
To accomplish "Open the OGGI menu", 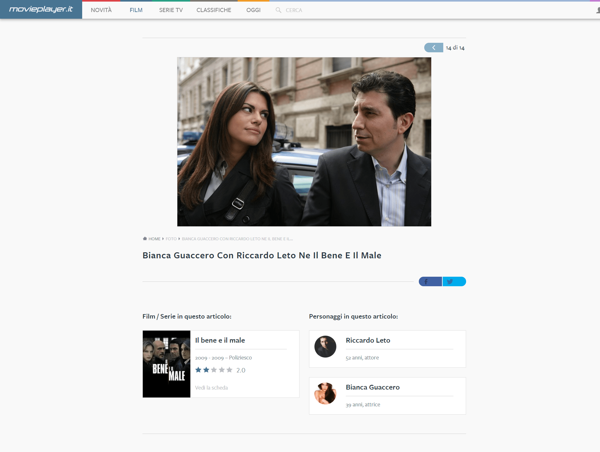I will 254,10.
